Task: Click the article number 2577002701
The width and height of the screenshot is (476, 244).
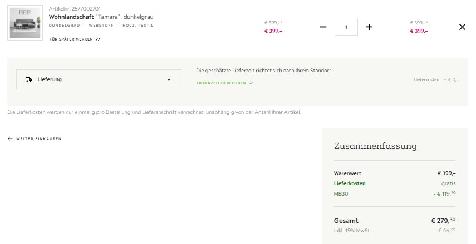Action: tap(75, 9)
